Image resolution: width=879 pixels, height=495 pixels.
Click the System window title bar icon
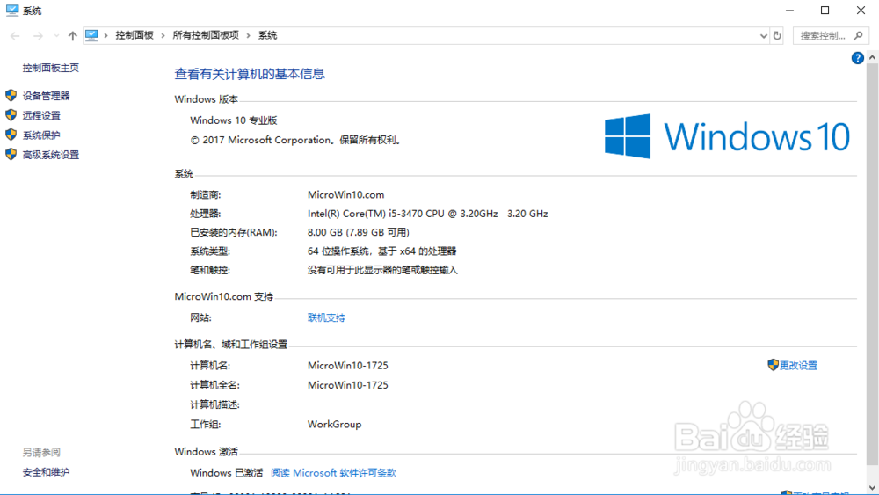pyautogui.click(x=11, y=10)
